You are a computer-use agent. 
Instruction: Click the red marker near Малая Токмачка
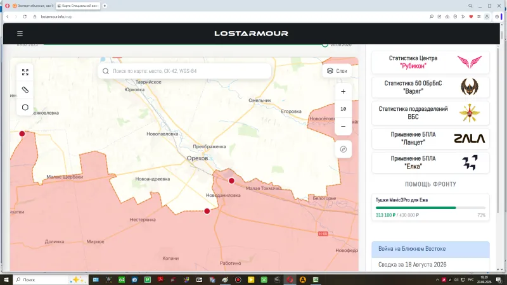tap(231, 180)
